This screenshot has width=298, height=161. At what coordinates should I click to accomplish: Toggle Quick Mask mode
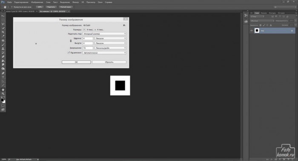click(3, 106)
